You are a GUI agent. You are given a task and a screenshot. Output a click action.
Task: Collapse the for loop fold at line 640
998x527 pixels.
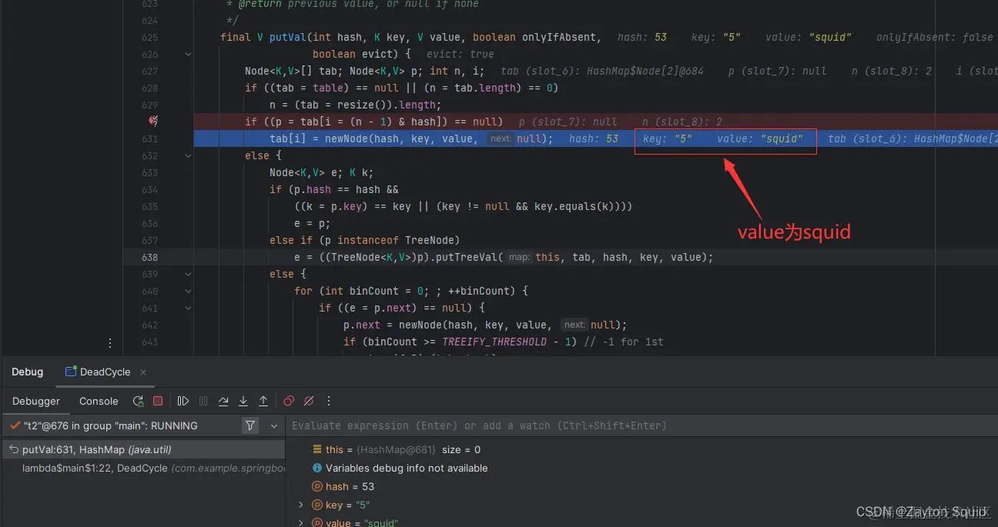189,291
